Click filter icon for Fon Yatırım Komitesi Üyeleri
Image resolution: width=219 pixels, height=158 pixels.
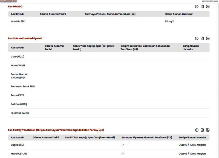point(208,38)
